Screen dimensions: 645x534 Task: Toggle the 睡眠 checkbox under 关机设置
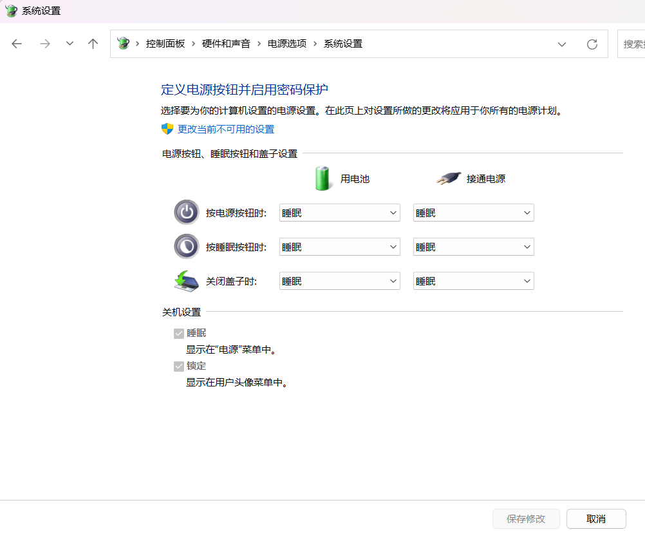179,334
